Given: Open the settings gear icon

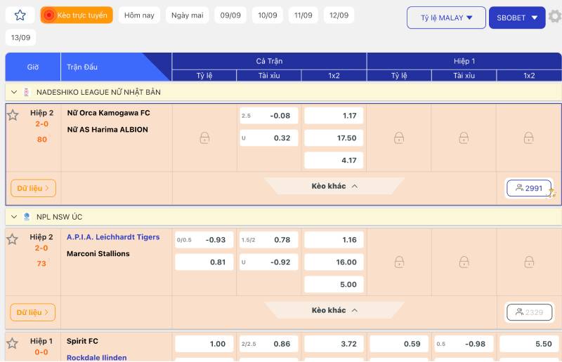Looking at the screenshot, I should [x=554, y=16].
